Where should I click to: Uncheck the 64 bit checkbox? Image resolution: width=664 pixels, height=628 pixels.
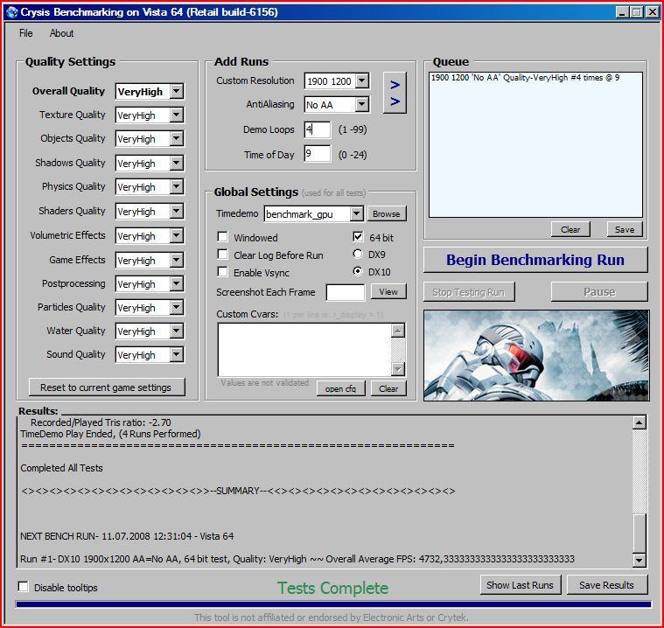358,237
